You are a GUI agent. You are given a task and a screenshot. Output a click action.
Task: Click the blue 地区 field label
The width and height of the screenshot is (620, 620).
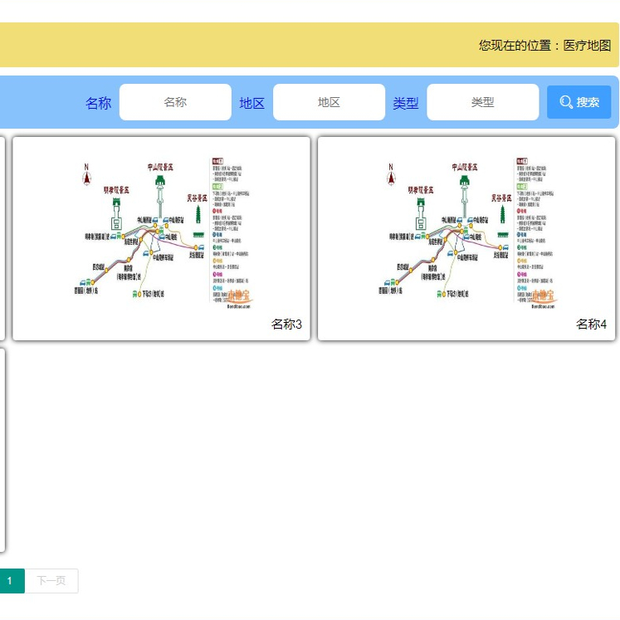[x=251, y=103]
